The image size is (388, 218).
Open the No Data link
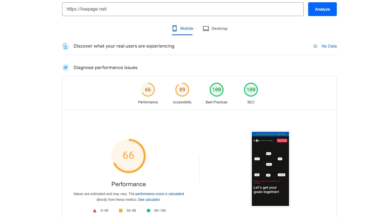(x=329, y=46)
